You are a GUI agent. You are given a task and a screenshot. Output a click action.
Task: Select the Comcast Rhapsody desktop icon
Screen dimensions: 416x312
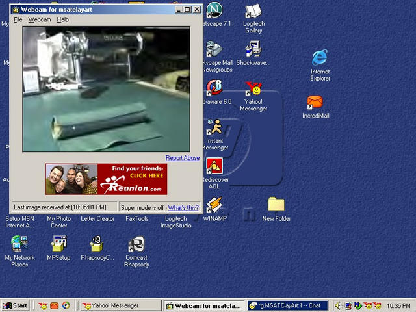coord(136,244)
